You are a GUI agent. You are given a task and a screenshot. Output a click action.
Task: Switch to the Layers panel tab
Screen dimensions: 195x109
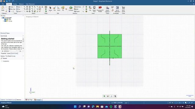pos(9,53)
